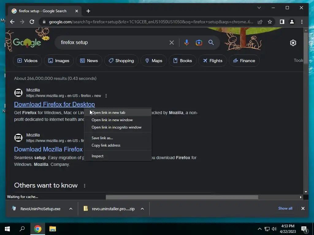Click Show all downloads
Viewport: 314px width, 235px height.
coord(285,208)
